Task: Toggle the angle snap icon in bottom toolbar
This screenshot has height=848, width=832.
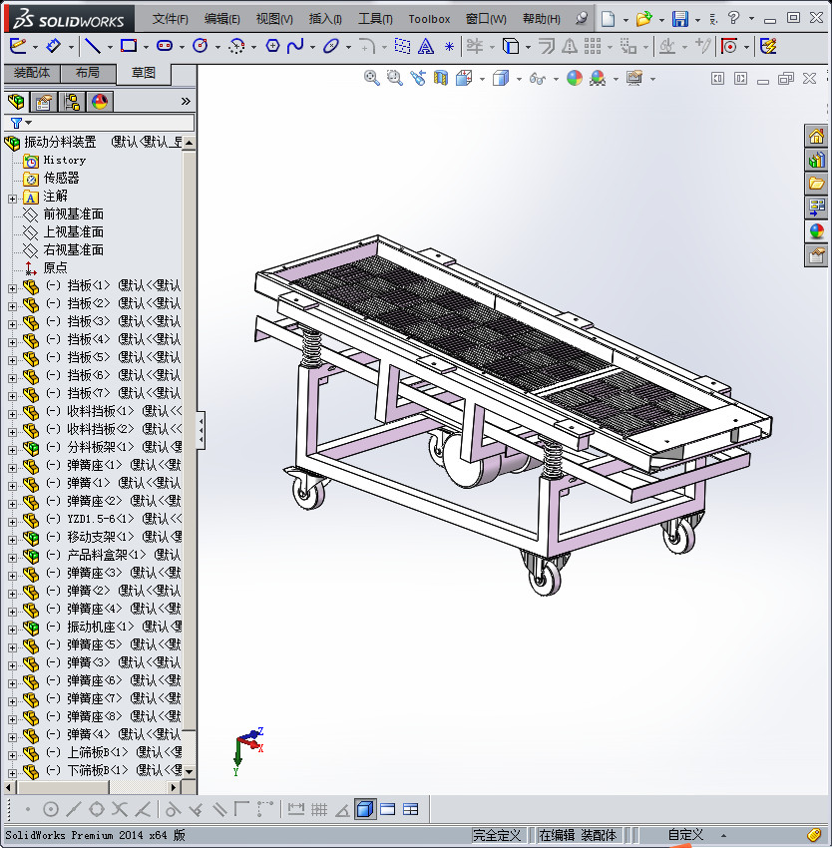Action: 342,810
